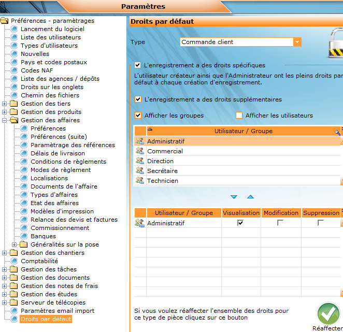The image size is (343, 332).
Task: Expand the Gestion des chantiers node
Action: (4, 253)
